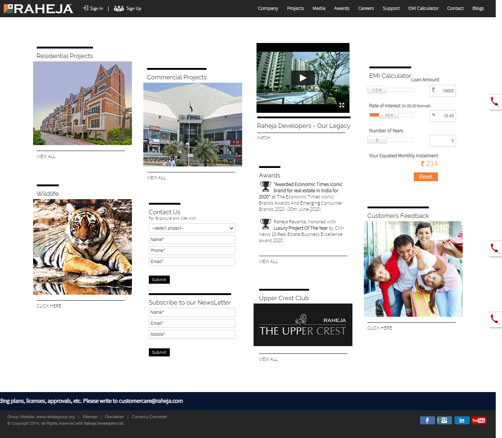Viewport: 502px width, 438px height.
Task: View all Commercial Projects
Action: coord(156,178)
